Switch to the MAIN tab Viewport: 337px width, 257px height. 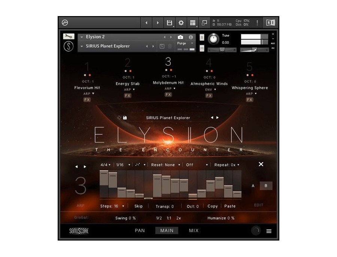167,230
